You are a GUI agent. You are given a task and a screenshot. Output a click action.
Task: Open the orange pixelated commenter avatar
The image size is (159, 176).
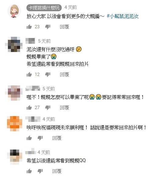(x=15, y=124)
